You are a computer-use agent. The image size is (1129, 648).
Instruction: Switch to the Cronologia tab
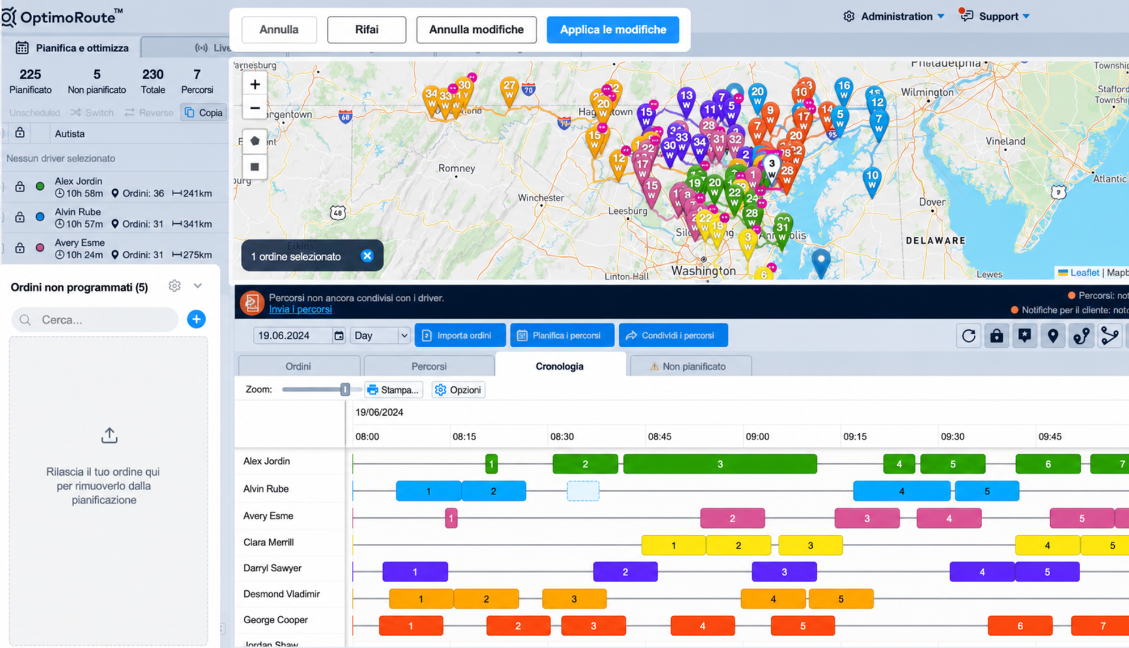point(559,366)
